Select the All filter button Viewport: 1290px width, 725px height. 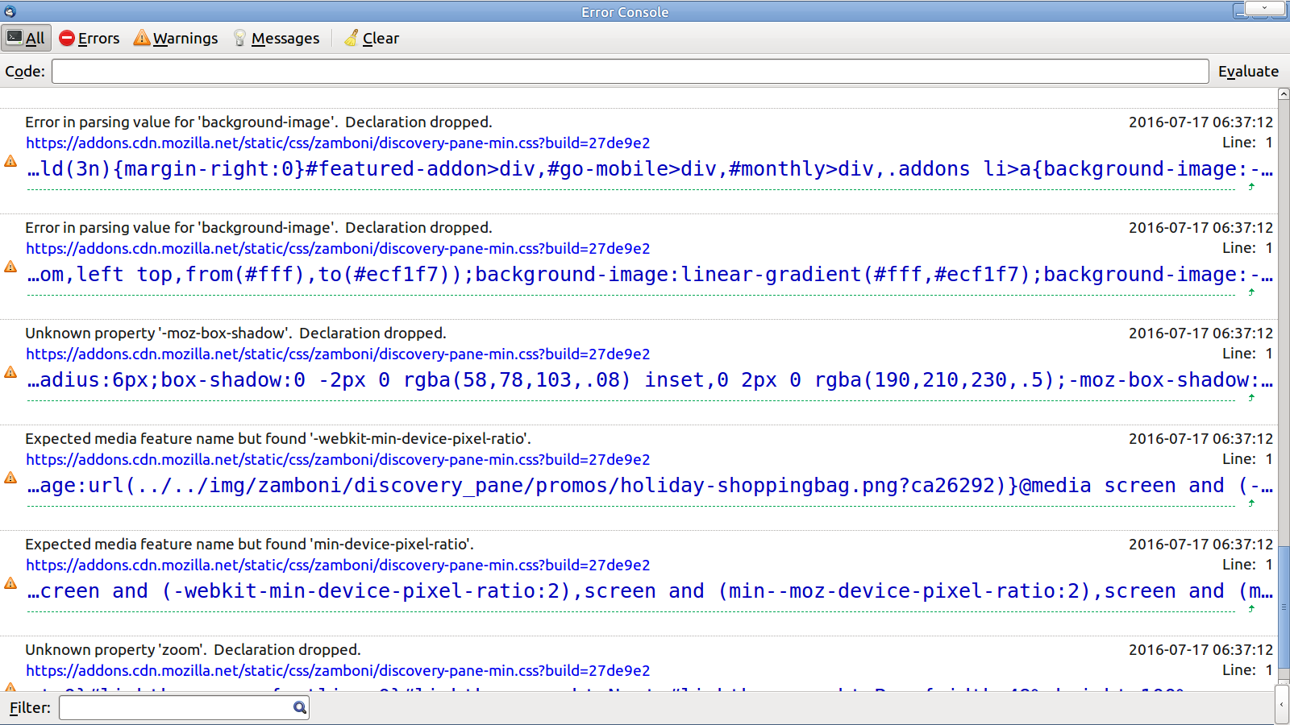27,38
